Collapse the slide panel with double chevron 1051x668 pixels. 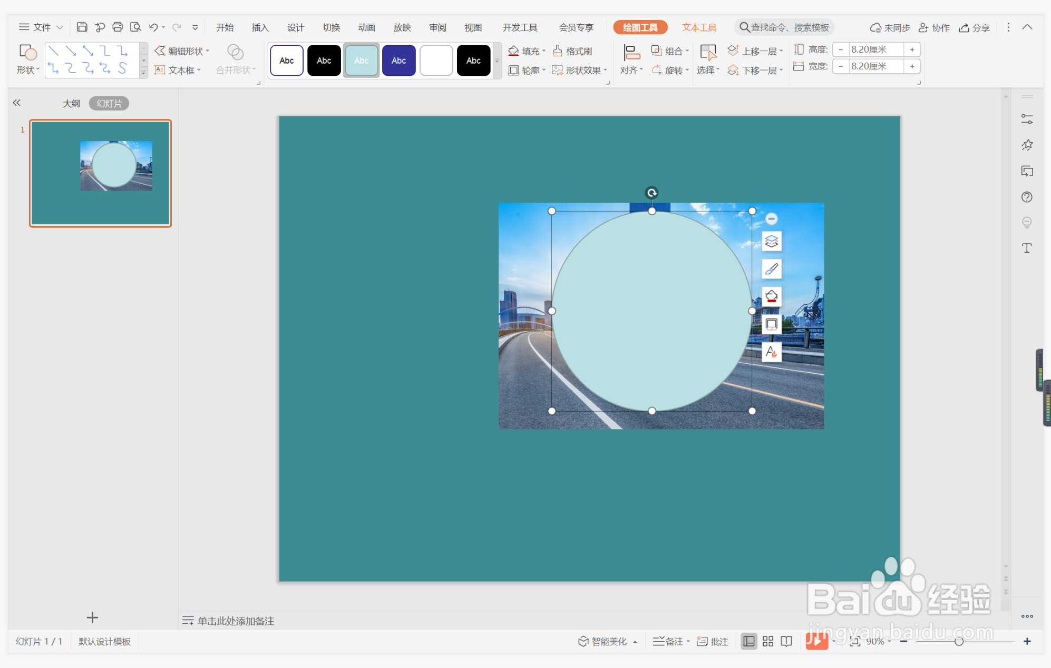coord(17,103)
